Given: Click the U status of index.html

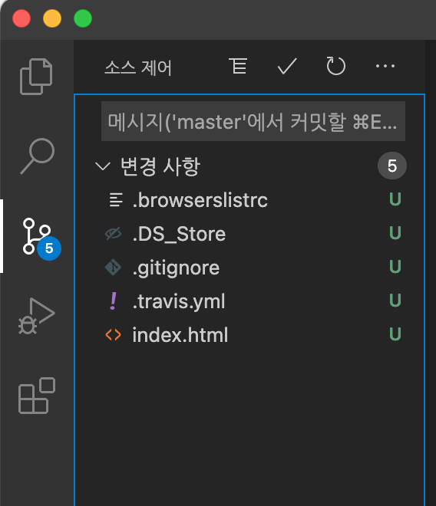Looking at the screenshot, I should 395,334.
